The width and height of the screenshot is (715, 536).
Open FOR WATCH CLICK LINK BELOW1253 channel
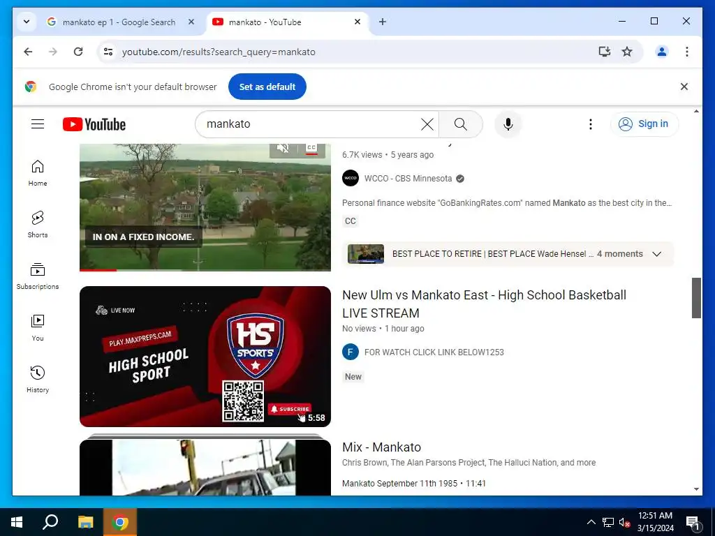[434, 352]
